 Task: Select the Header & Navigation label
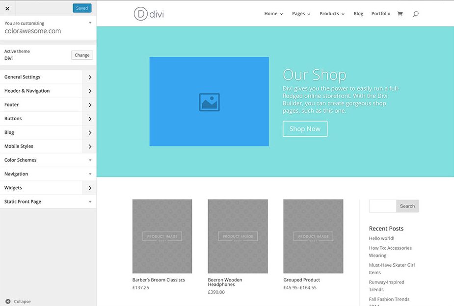pos(27,91)
